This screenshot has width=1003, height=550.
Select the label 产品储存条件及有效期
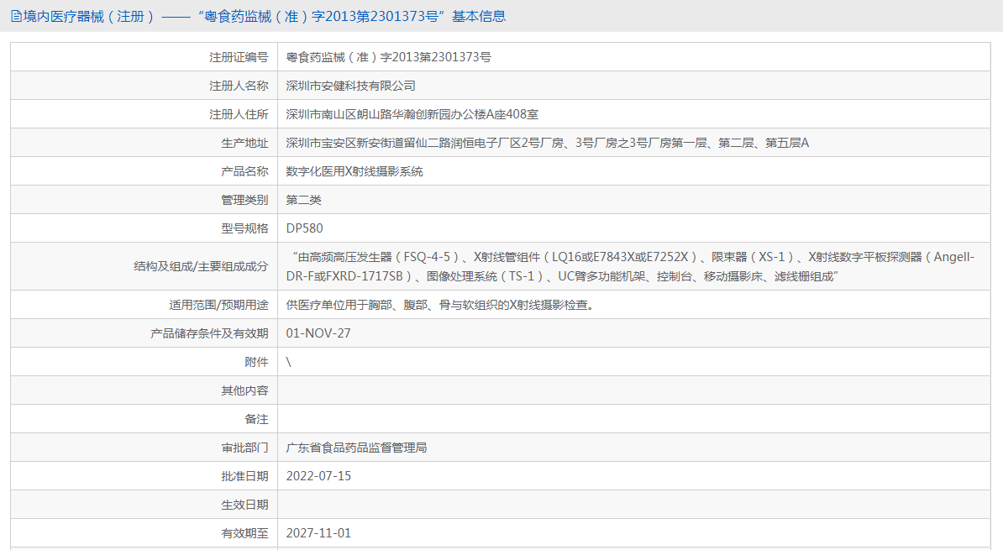click(209, 334)
